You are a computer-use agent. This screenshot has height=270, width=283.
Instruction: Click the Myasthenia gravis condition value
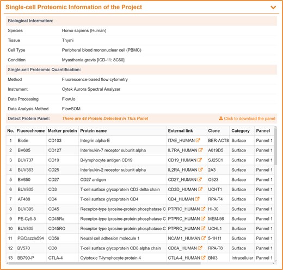(x=93, y=60)
